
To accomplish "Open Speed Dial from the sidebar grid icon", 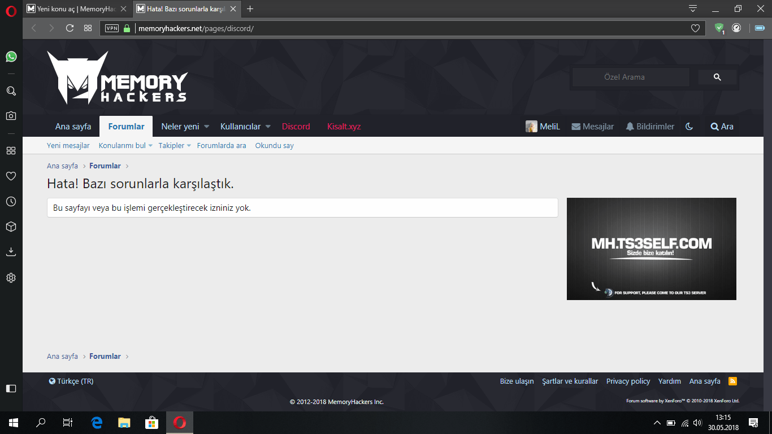I will point(11,151).
